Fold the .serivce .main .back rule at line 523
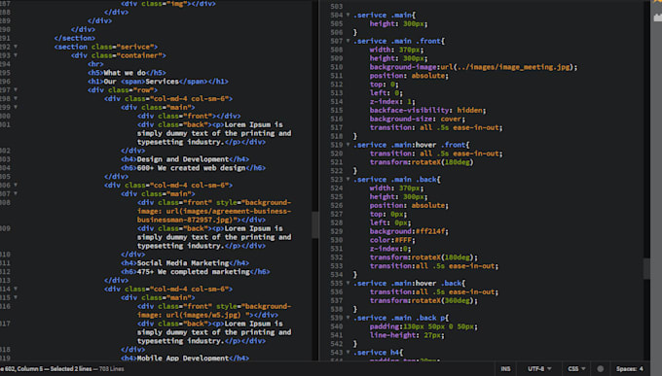662x376 pixels. click(348, 179)
